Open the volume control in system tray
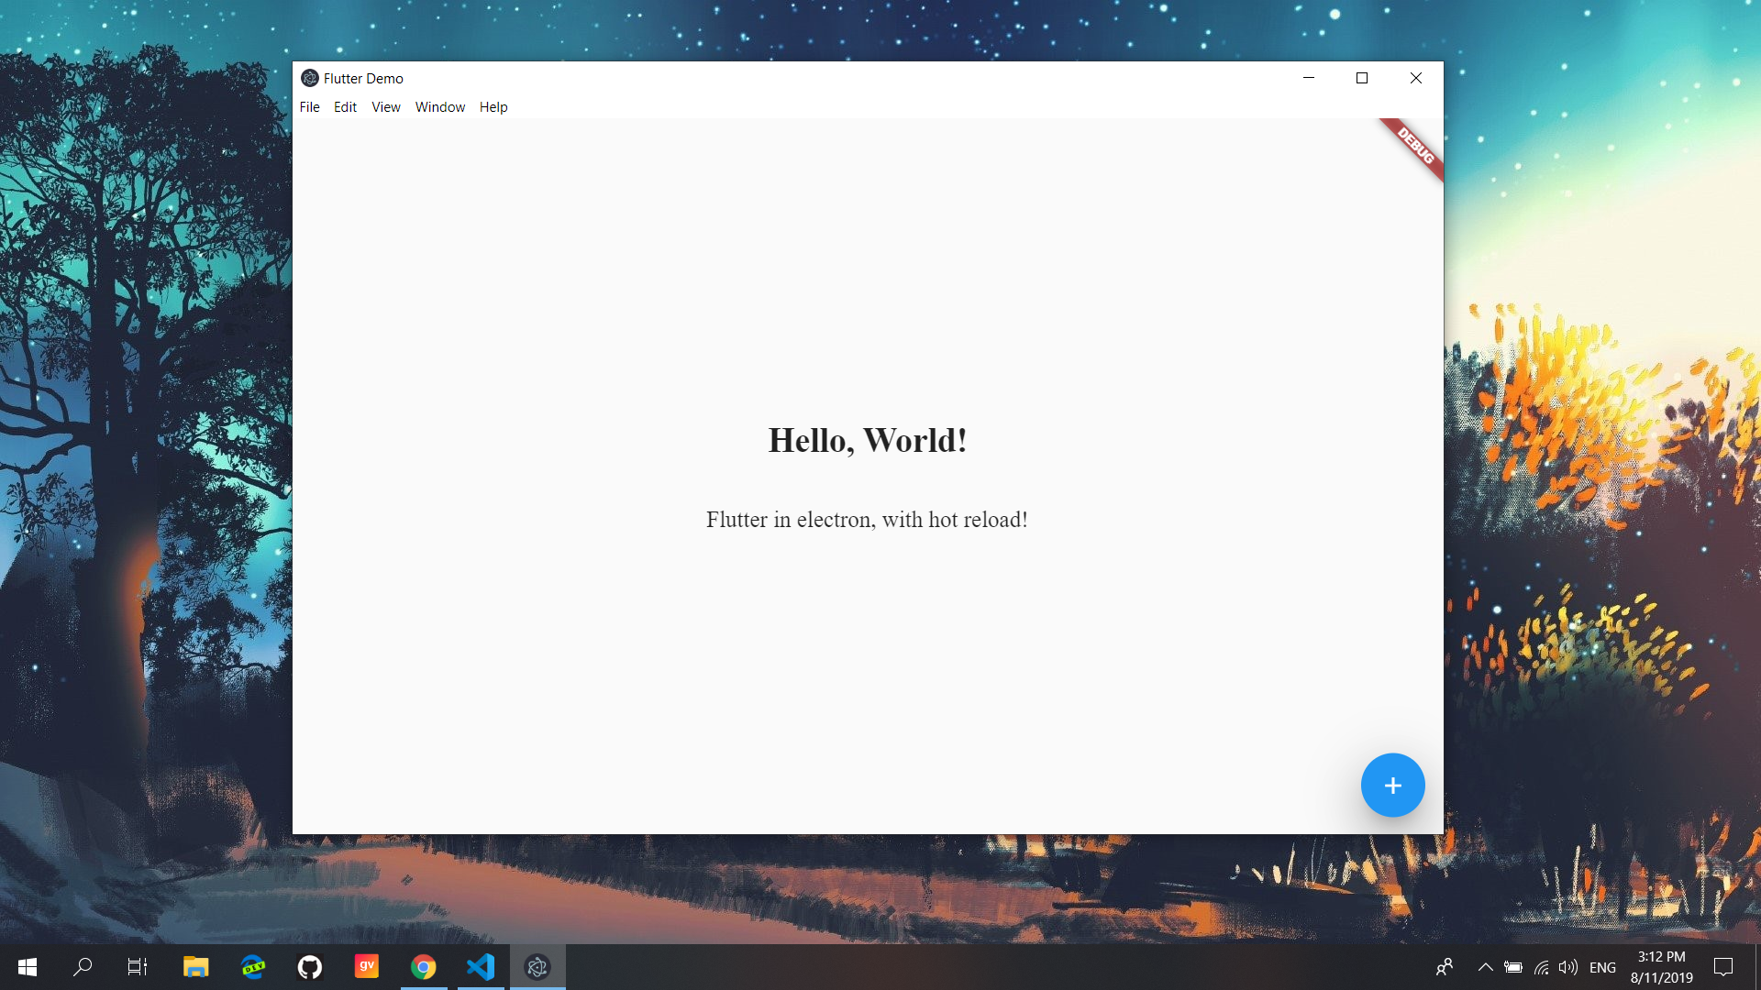Screen dimensions: 1761x990 (x=1567, y=967)
